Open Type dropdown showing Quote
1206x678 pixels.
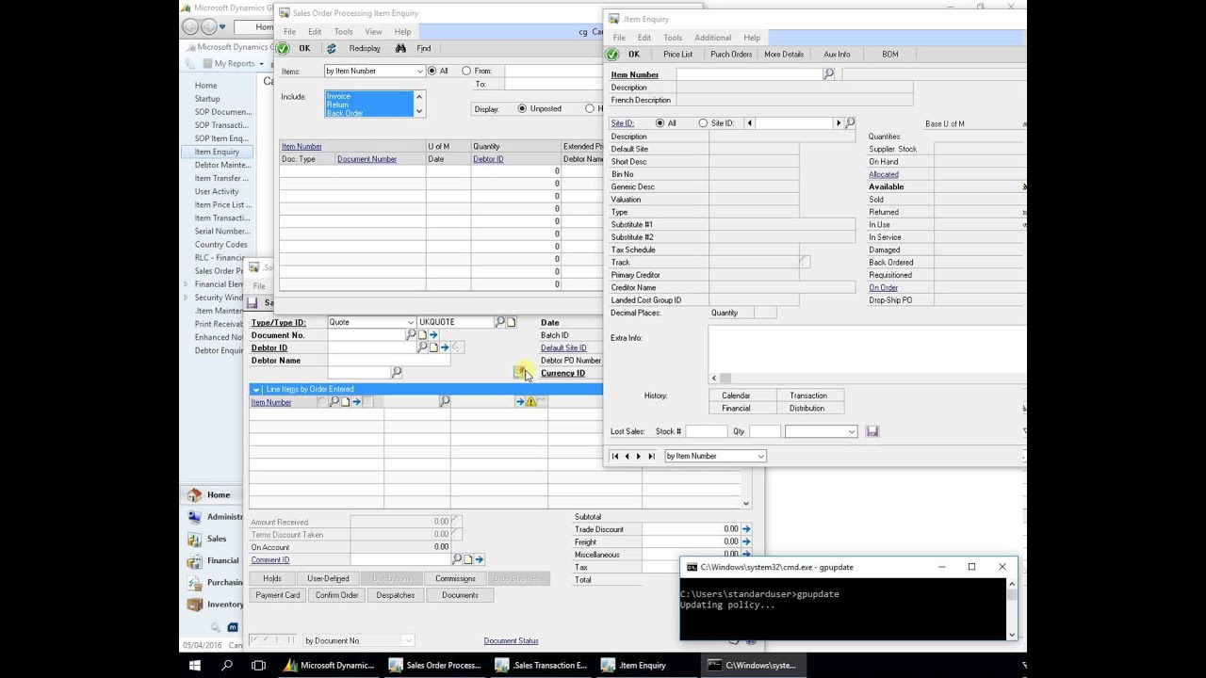[411, 322]
